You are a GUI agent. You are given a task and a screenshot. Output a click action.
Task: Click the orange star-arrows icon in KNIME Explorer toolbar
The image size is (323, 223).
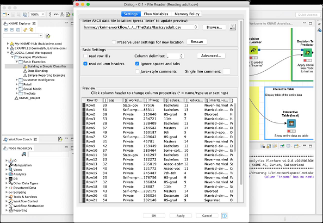pos(32,30)
